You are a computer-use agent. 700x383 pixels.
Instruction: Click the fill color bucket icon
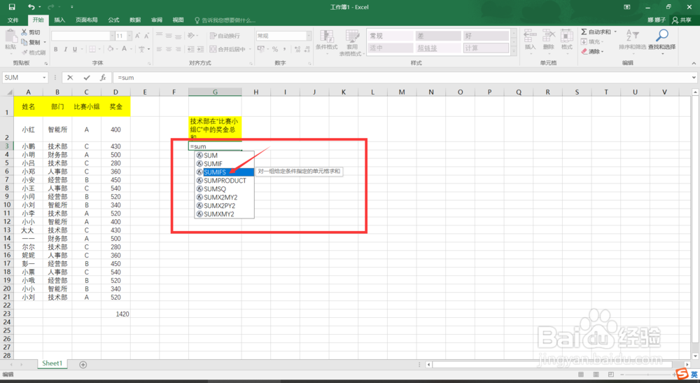111,49
